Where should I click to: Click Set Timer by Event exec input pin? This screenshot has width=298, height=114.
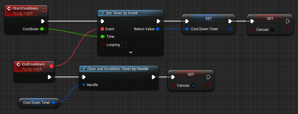103,21
